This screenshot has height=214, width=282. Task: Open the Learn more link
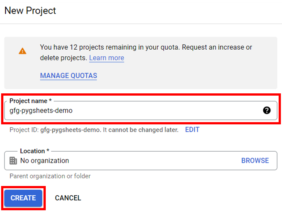point(106,58)
